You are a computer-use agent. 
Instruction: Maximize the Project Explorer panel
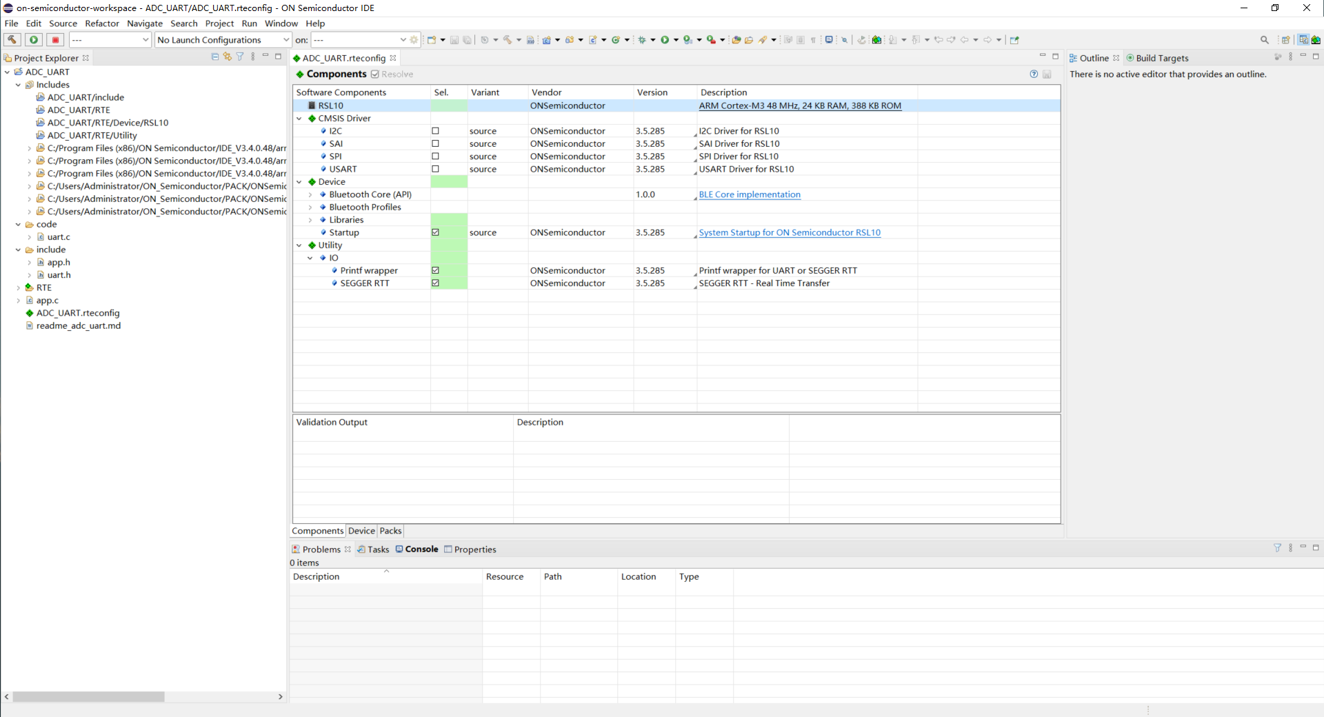pos(279,56)
